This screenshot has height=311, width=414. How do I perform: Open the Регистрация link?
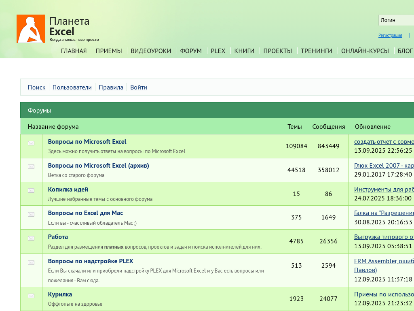click(390, 35)
